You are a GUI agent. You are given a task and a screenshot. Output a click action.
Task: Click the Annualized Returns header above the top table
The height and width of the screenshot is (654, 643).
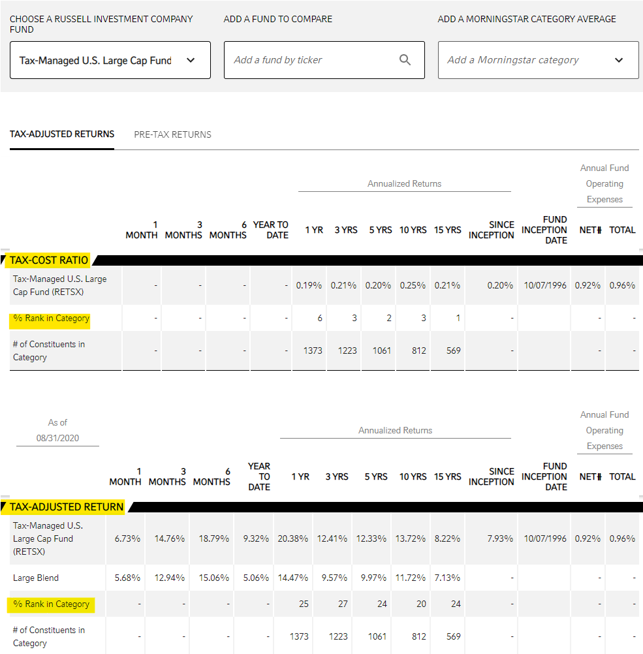(x=404, y=183)
